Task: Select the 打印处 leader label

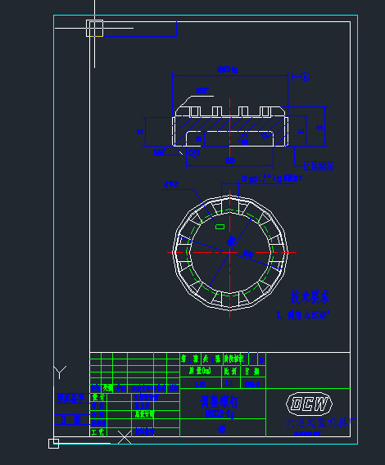Action: (171, 185)
